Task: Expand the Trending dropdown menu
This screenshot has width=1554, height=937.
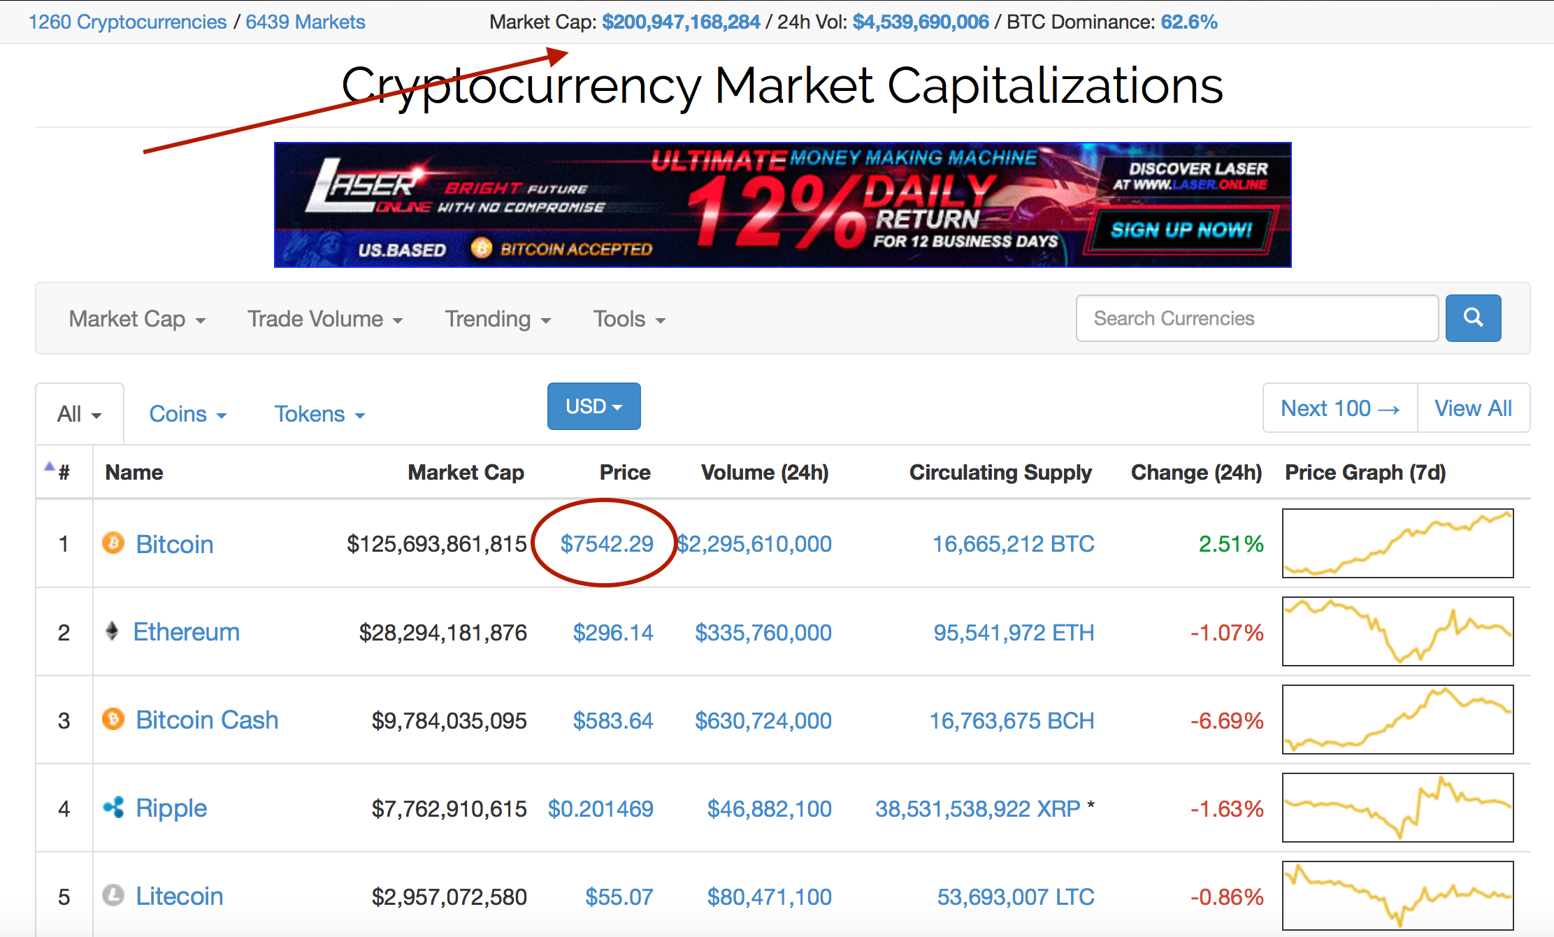Action: pos(498,319)
